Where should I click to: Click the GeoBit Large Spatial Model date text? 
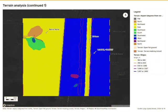pyautogui.click(x=151, y=109)
